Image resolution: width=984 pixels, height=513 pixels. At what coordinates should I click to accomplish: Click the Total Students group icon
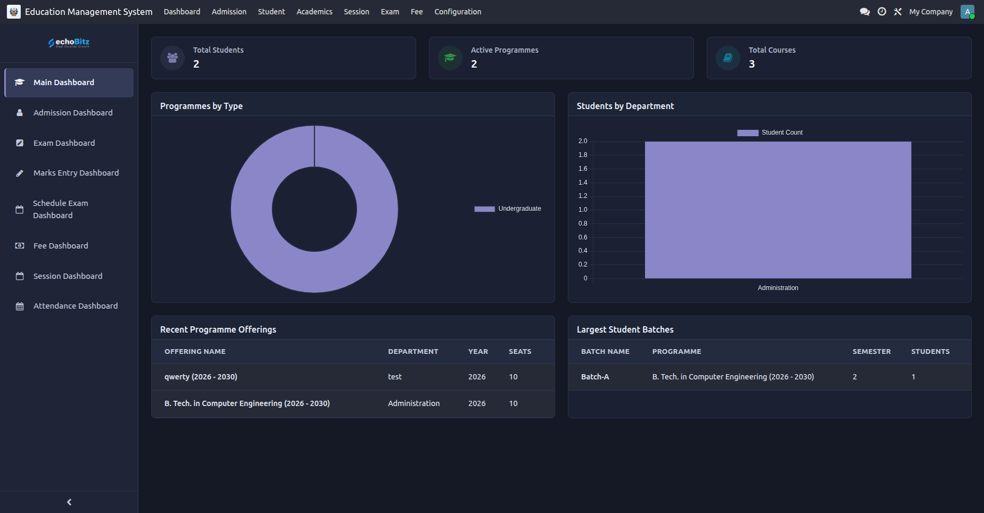click(x=172, y=57)
